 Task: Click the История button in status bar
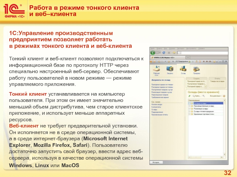click(156, 163)
